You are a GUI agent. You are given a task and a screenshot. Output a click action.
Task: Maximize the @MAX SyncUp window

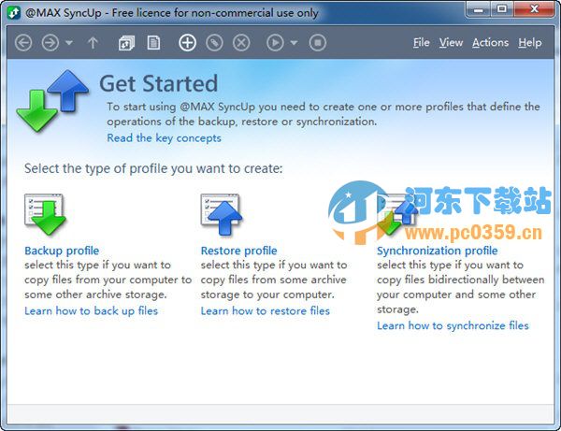click(502, 9)
